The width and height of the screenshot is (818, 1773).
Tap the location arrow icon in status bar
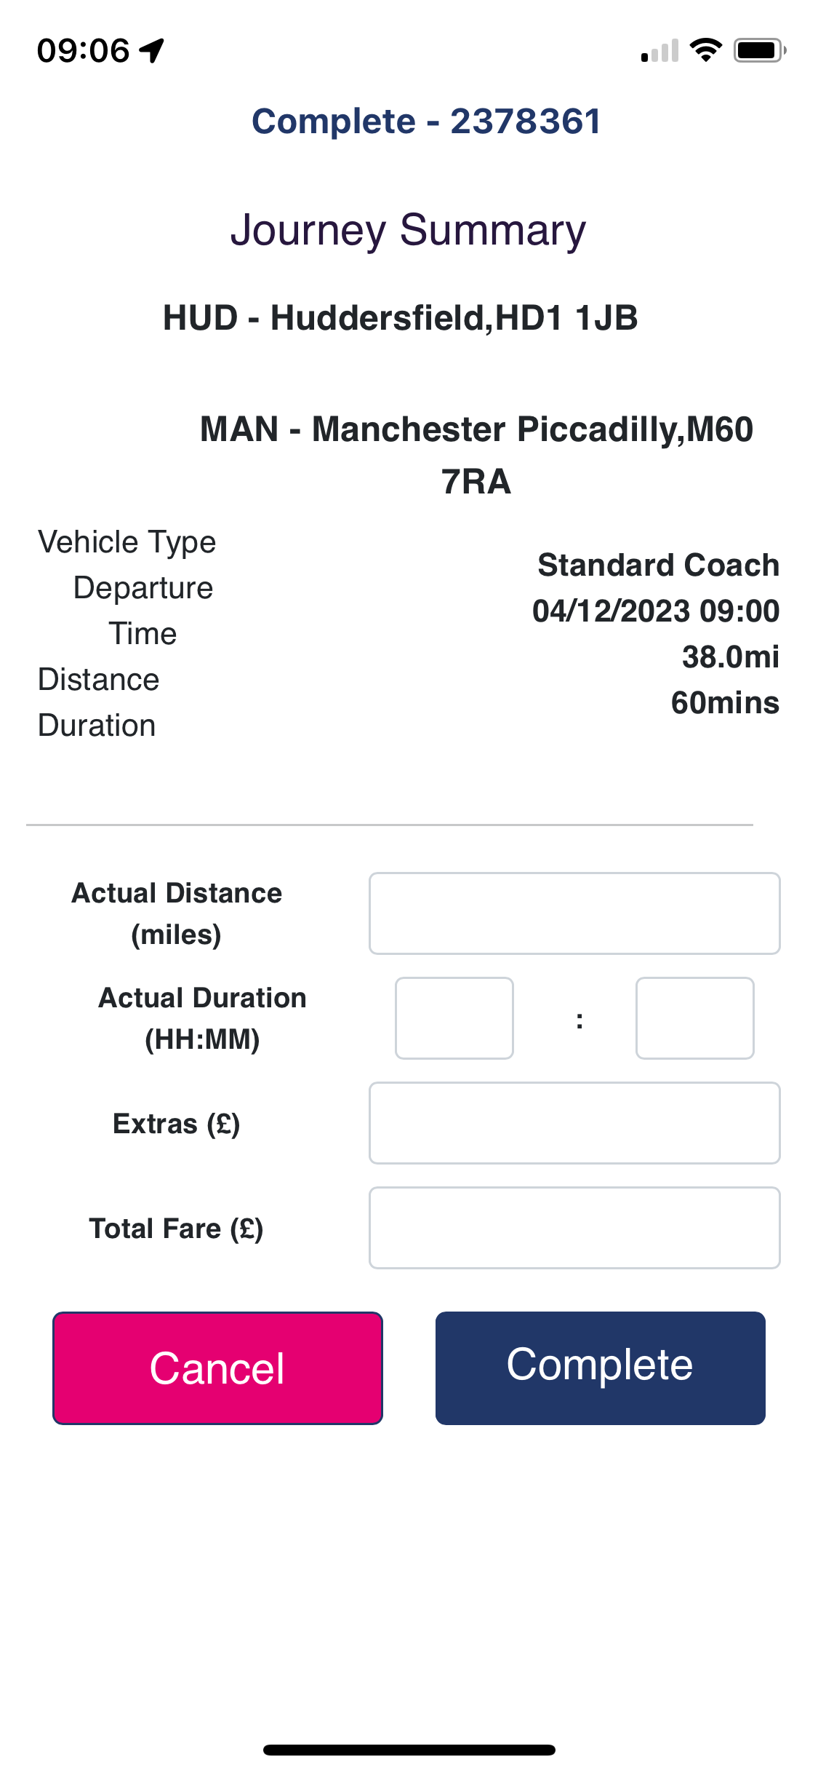point(152,51)
